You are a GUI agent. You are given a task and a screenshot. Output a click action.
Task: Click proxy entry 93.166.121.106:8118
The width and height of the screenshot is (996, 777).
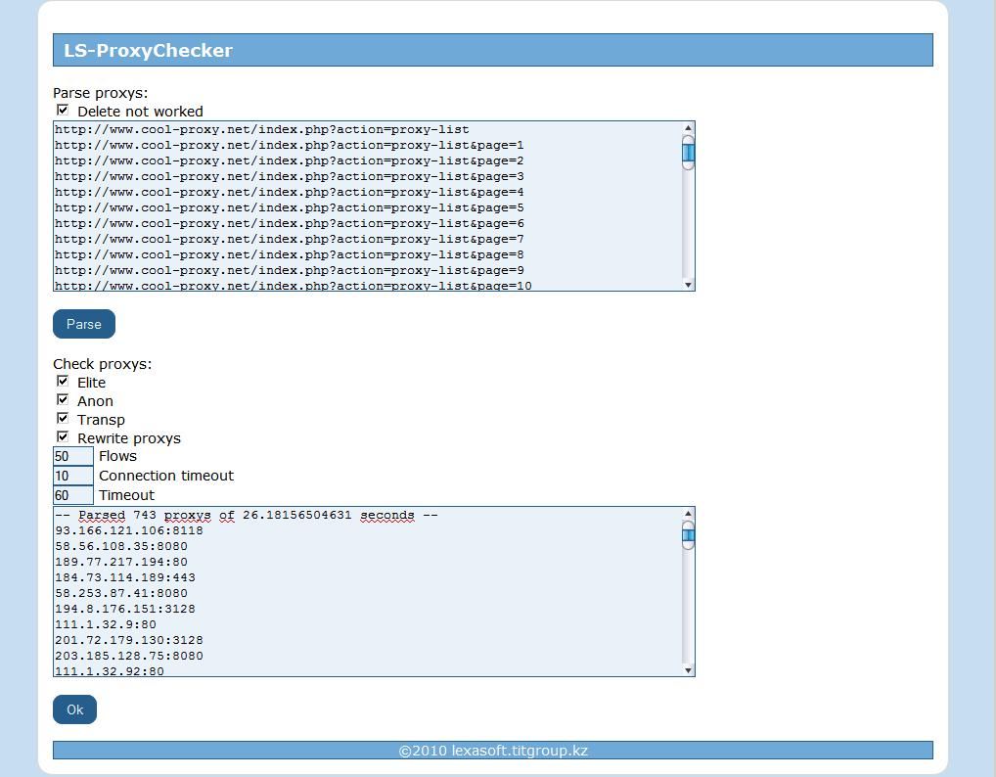point(129,530)
